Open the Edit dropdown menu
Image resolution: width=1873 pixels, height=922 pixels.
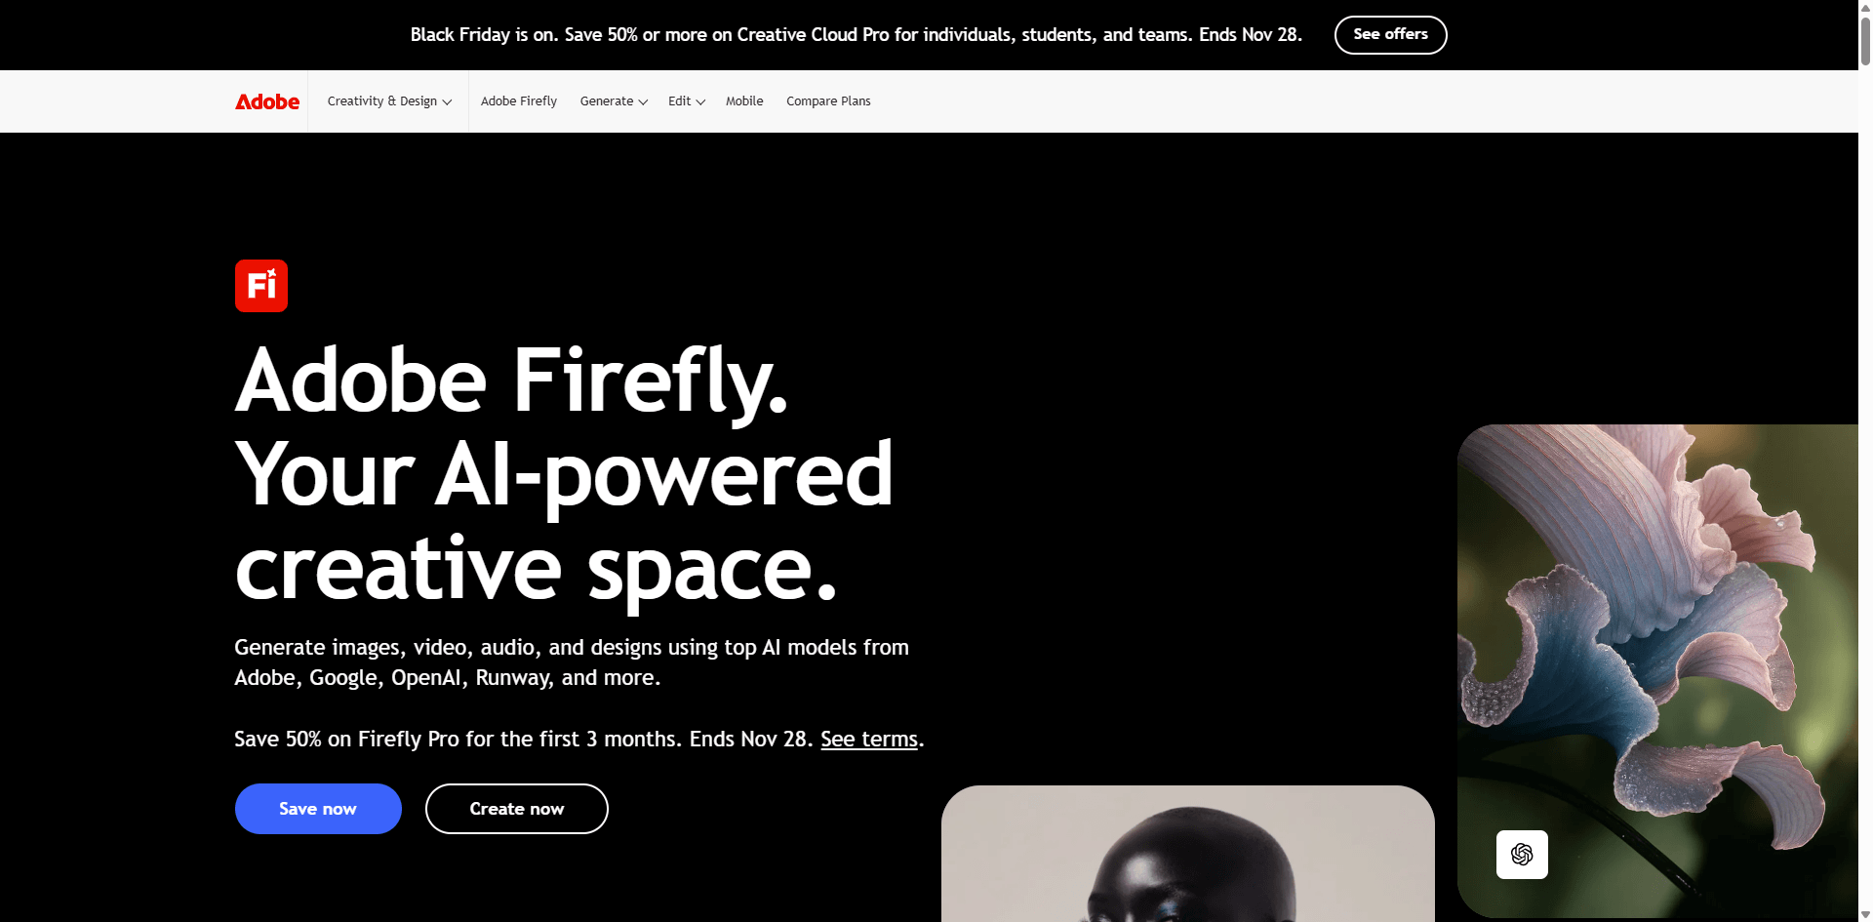tap(687, 101)
